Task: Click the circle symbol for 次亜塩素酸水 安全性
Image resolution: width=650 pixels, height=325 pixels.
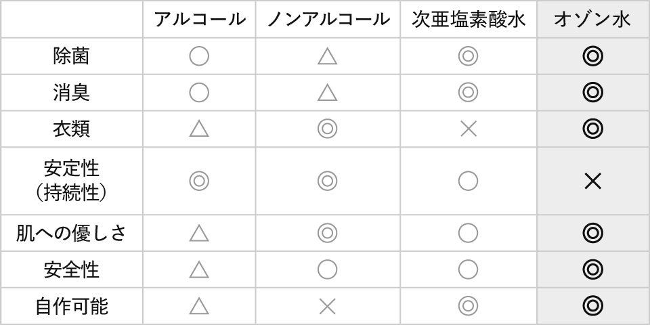Action: click(468, 269)
